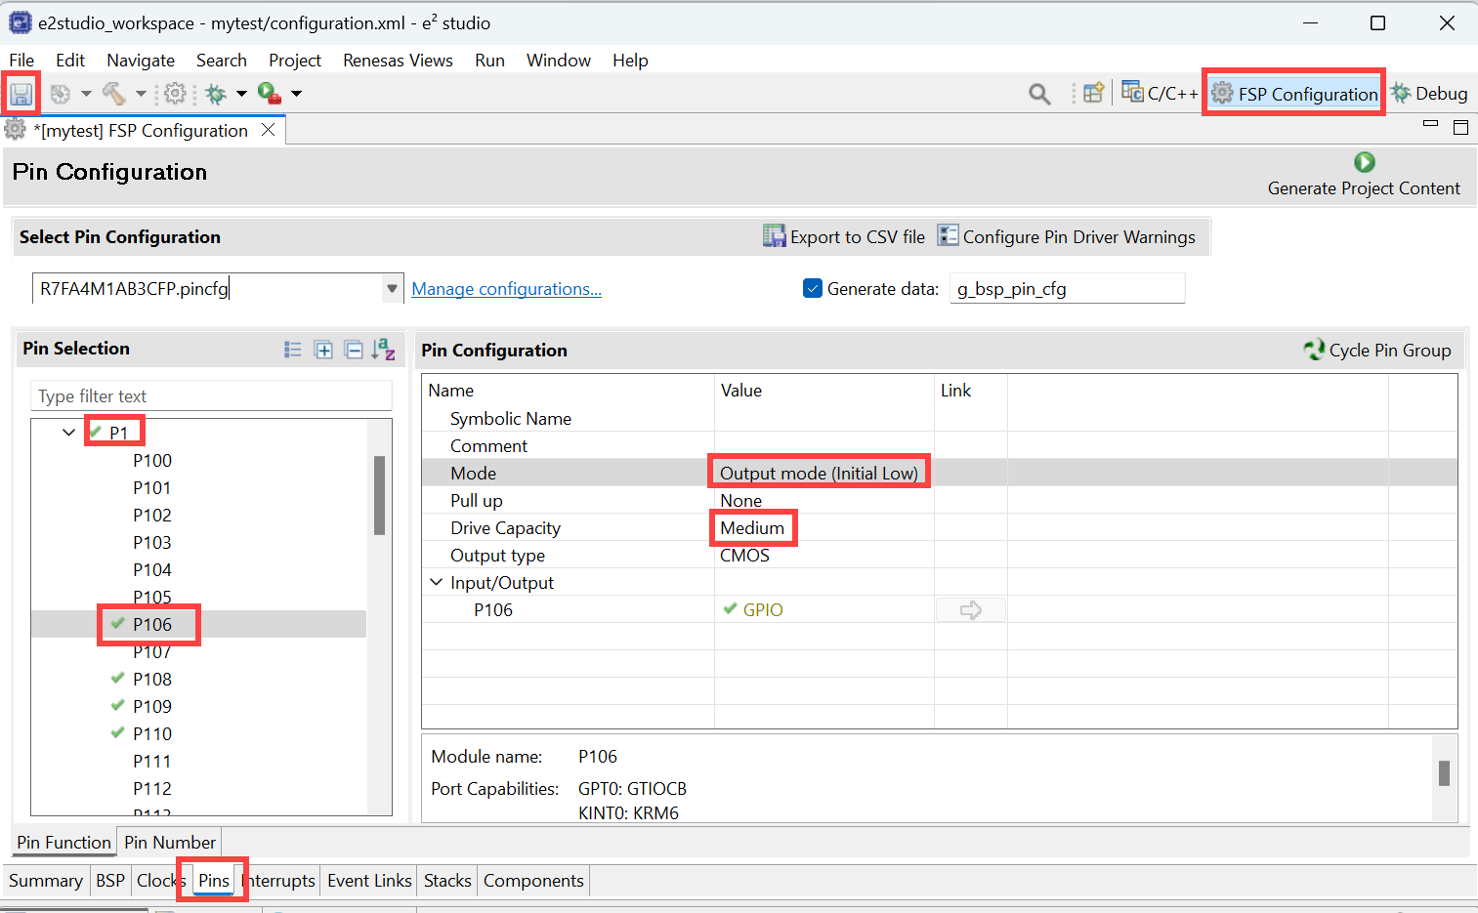
Task: Collapse the P1 tree node
Action: point(69,433)
